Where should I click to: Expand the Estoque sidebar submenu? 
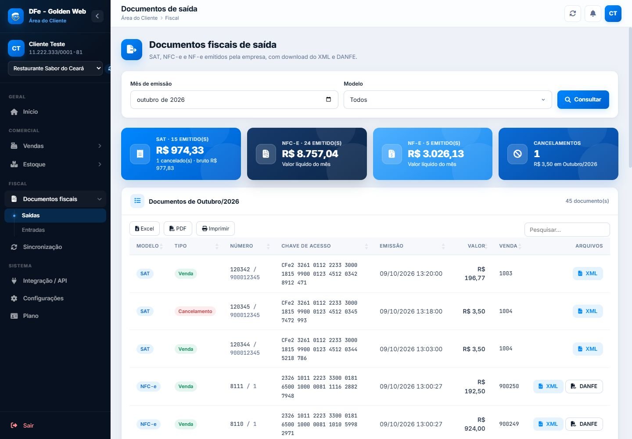pos(55,164)
